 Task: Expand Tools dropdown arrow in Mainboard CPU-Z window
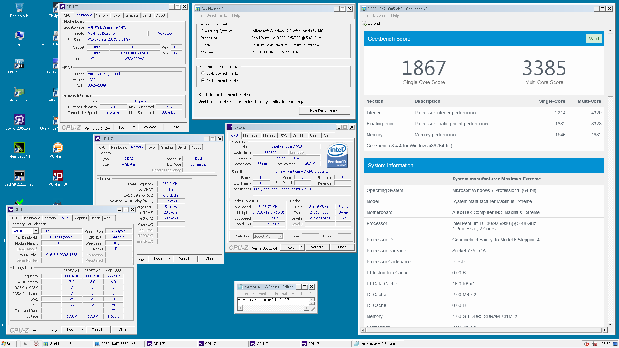point(134,127)
